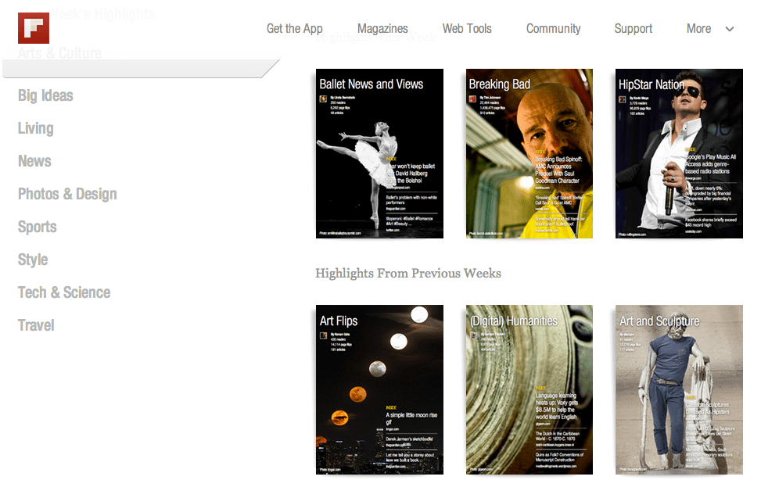Viewport: 761px width, 480px height.
Task: Select the Living category
Action: point(36,129)
